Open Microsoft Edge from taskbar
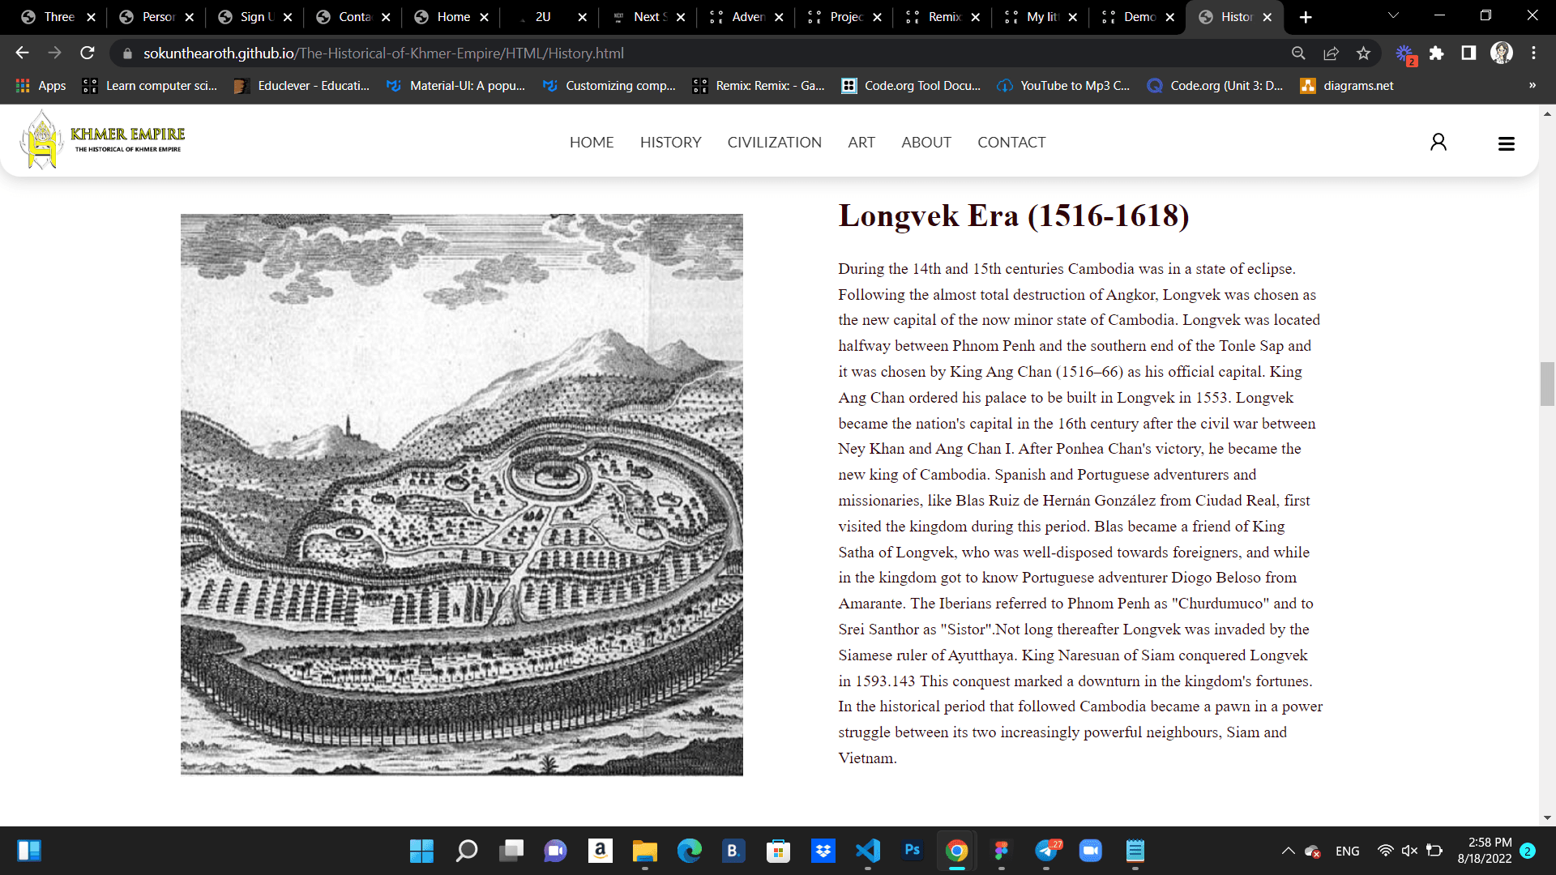1556x875 pixels. (x=690, y=851)
